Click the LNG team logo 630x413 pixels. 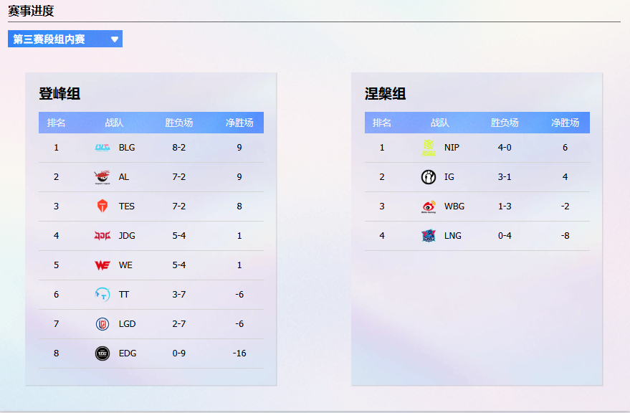[429, 236]
